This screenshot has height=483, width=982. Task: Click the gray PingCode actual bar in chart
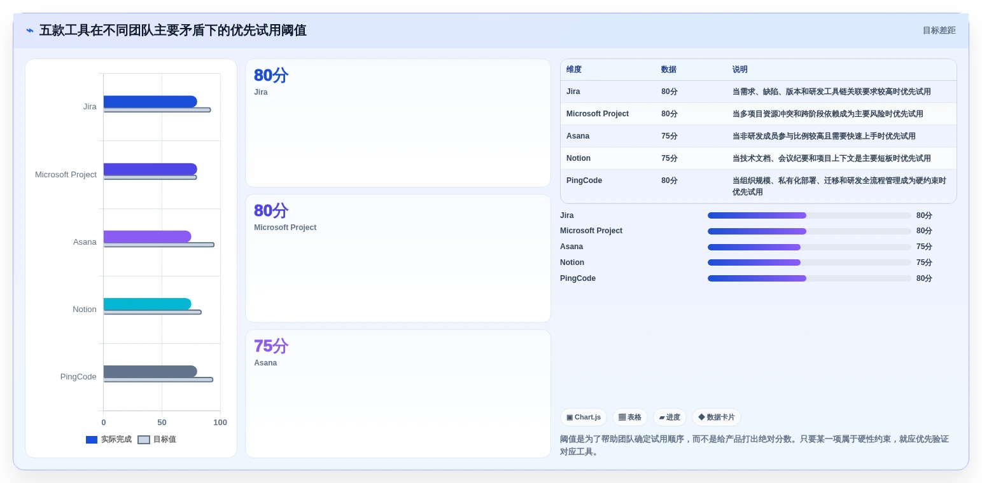click(x=150, y=371)
